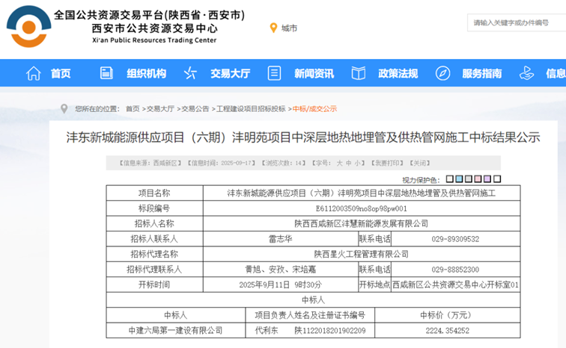This screenshot has height=348, width=566.
Task: Set font size to 大
Action: coord(339,162)
